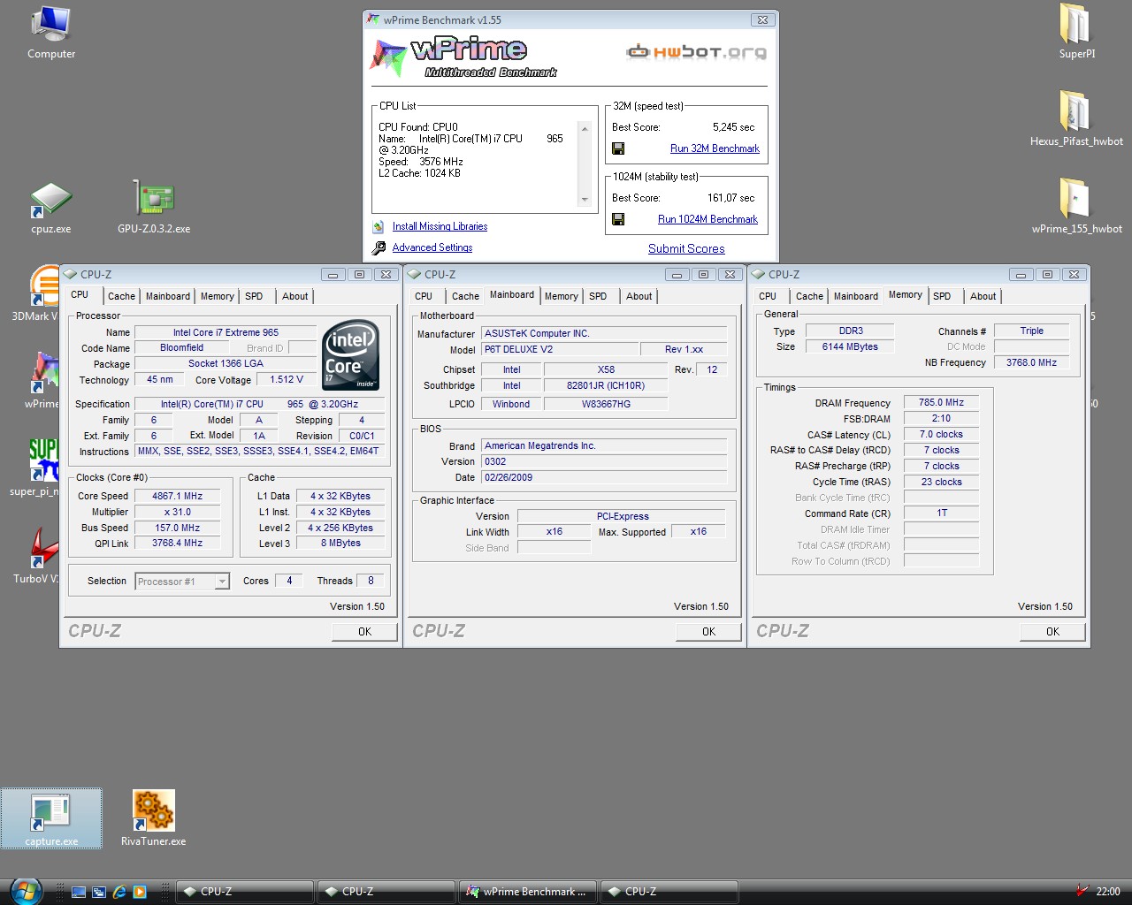Click the Core Voltage value 1.512 V
Viewport: 1132px width, 905px height.
pyautogui.click(x=287, y=380)
